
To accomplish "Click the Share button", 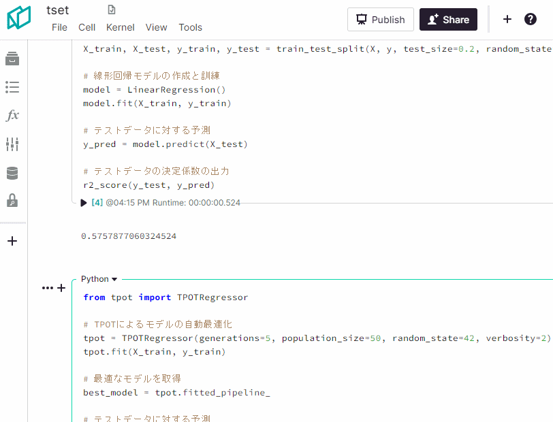I will point(448,20).
